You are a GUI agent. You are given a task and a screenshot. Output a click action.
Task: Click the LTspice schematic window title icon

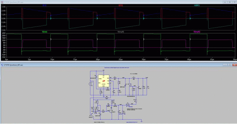[x=2, y=65]
